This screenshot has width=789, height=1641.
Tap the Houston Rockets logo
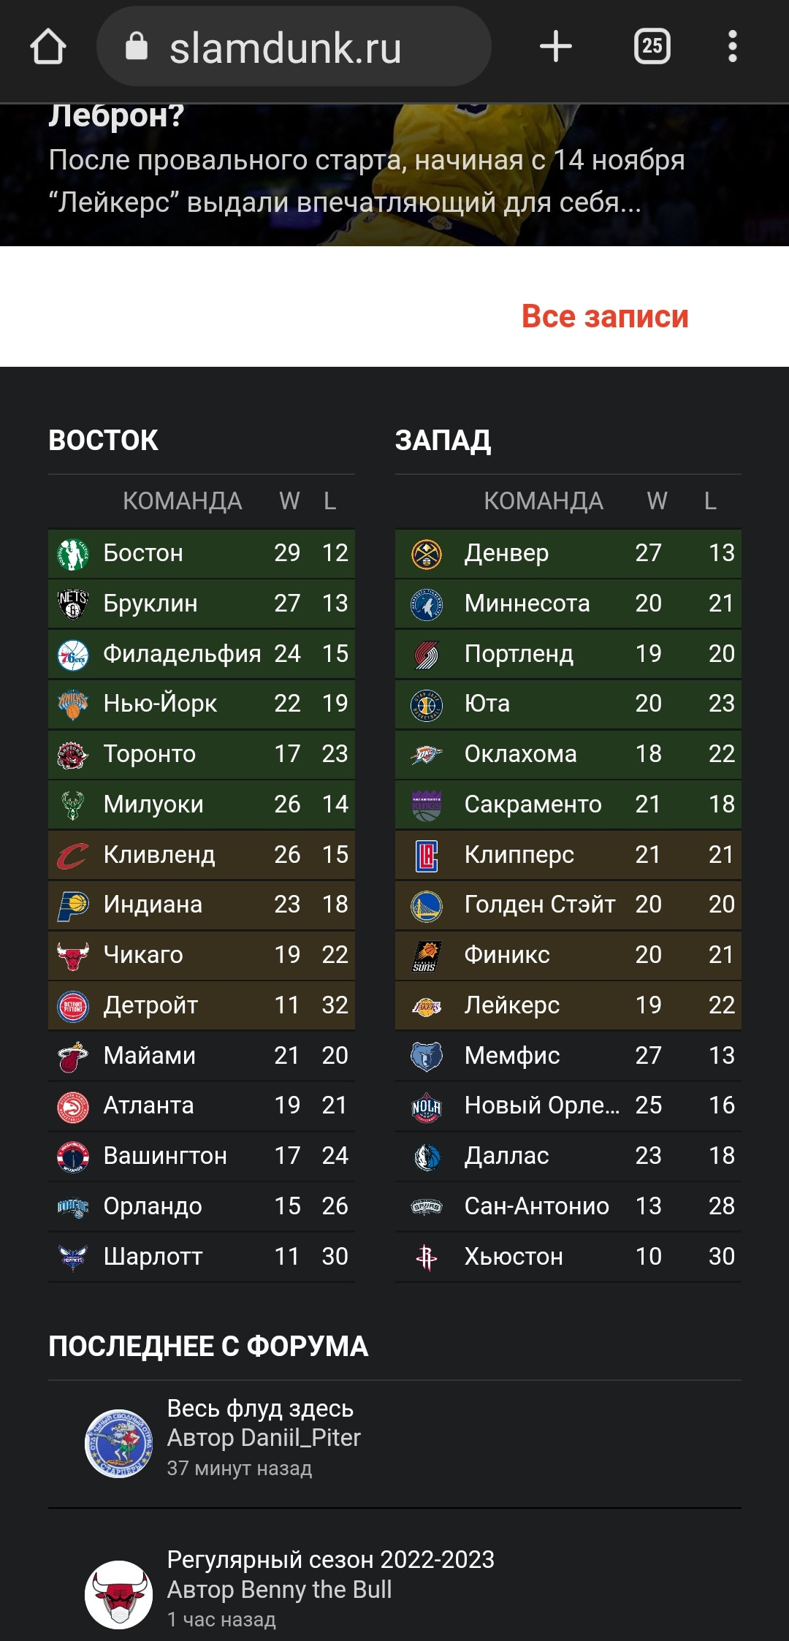pos(427,1257)
